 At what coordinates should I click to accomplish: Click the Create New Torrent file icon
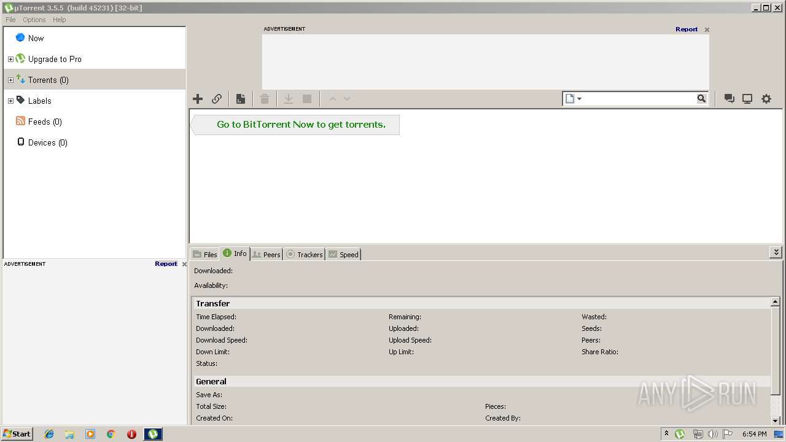241,99
